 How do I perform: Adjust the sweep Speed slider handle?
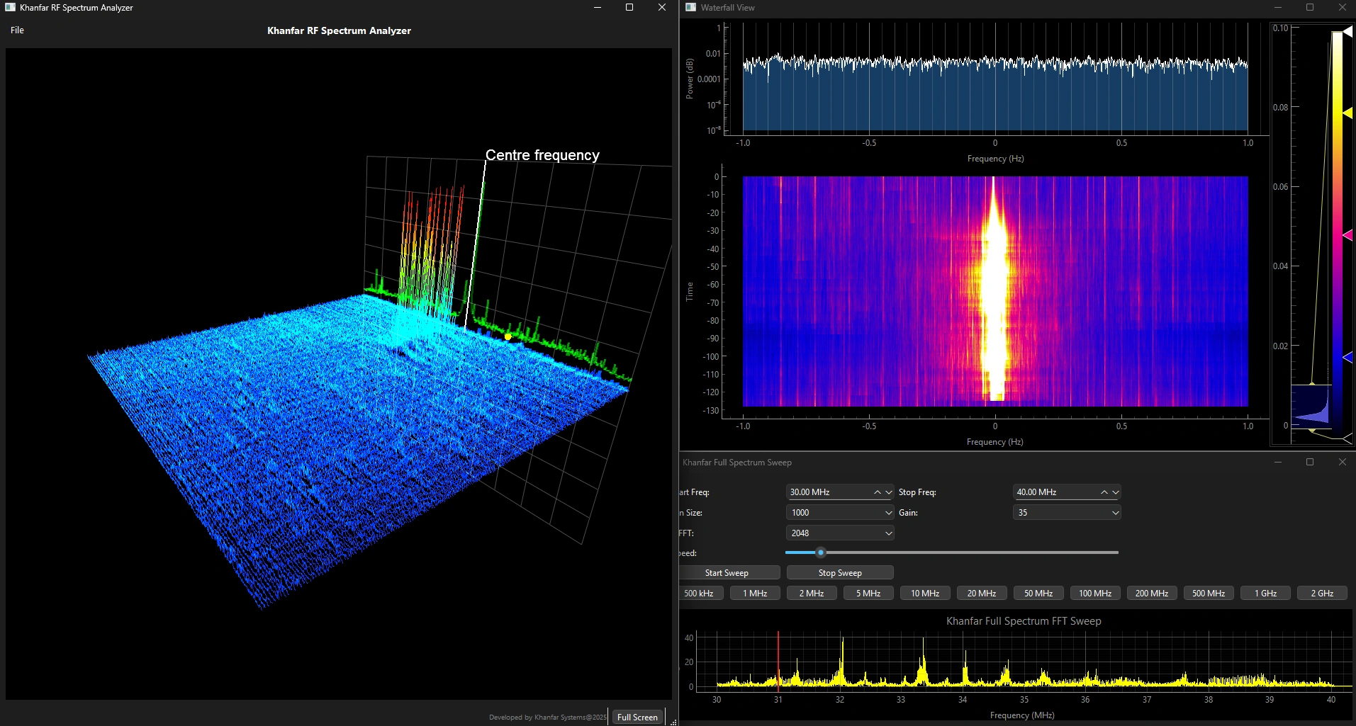click(820, 552)
